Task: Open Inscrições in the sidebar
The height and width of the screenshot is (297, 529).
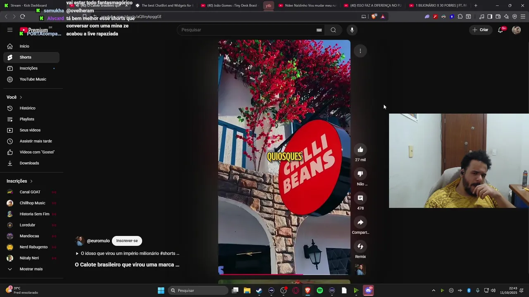Action: click(x=31, y=68)
